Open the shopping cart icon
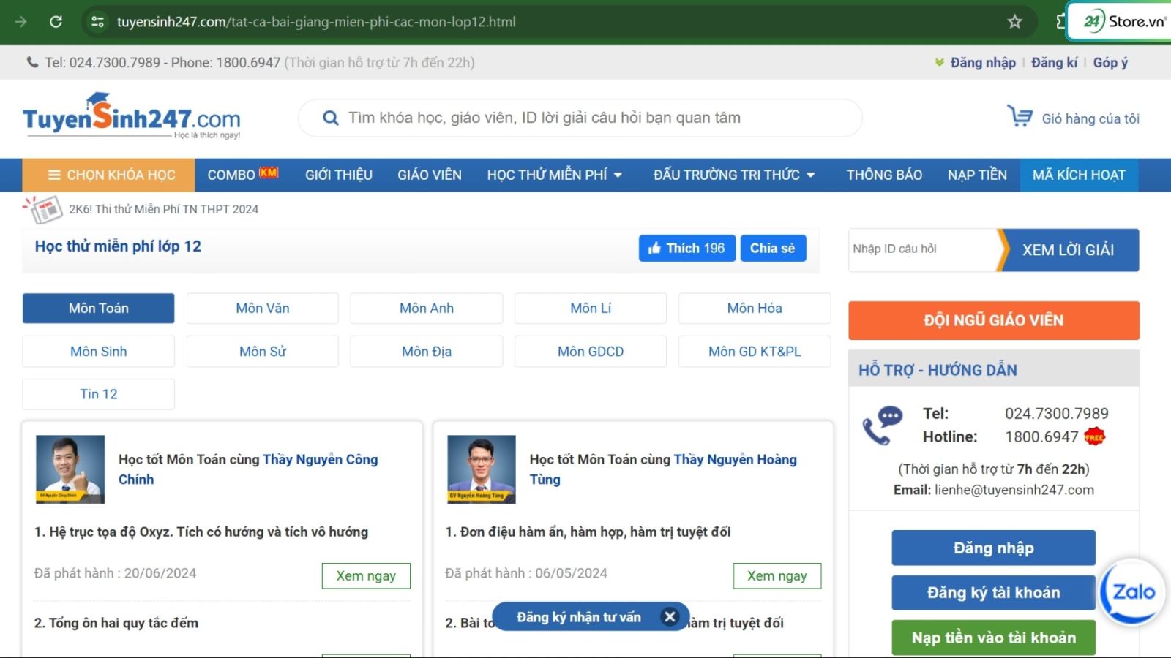The width and height of the screenshot is (1171, 658). coord(1020,116)
